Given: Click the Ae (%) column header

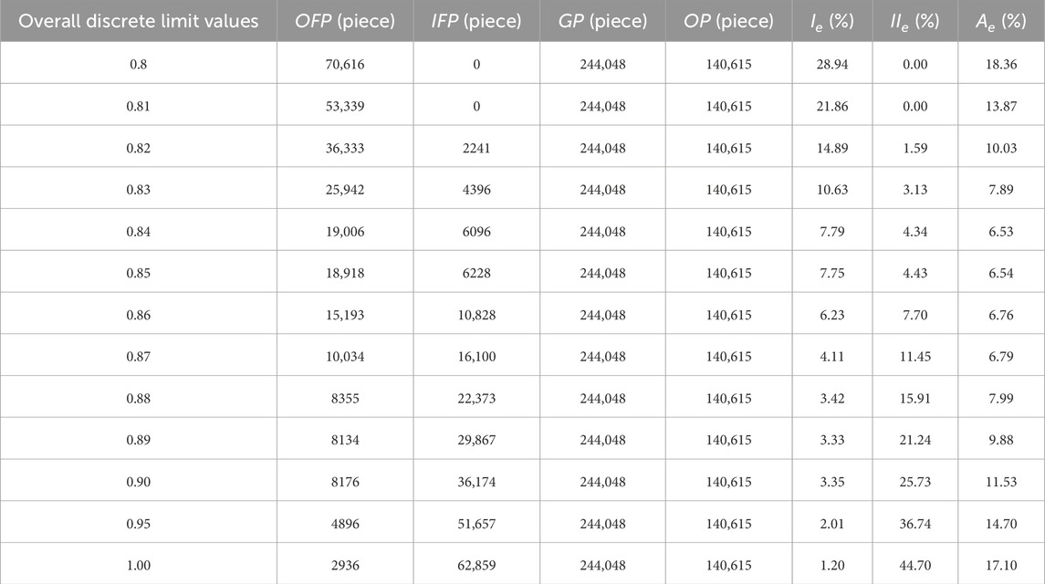Looking at the screenshot, I should 1001,22.
